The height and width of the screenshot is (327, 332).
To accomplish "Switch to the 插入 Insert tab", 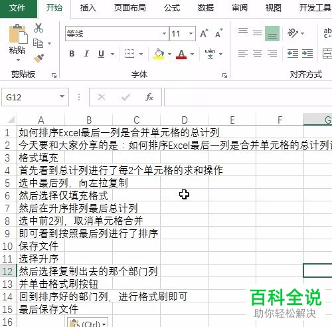I will pos(88,8).
